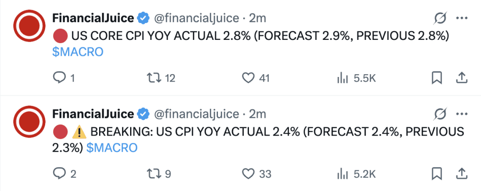Viewport: 481px width, 191px height.
Task: Open Grok icon on Core CPI tweet
Action: tap(441, 18)
